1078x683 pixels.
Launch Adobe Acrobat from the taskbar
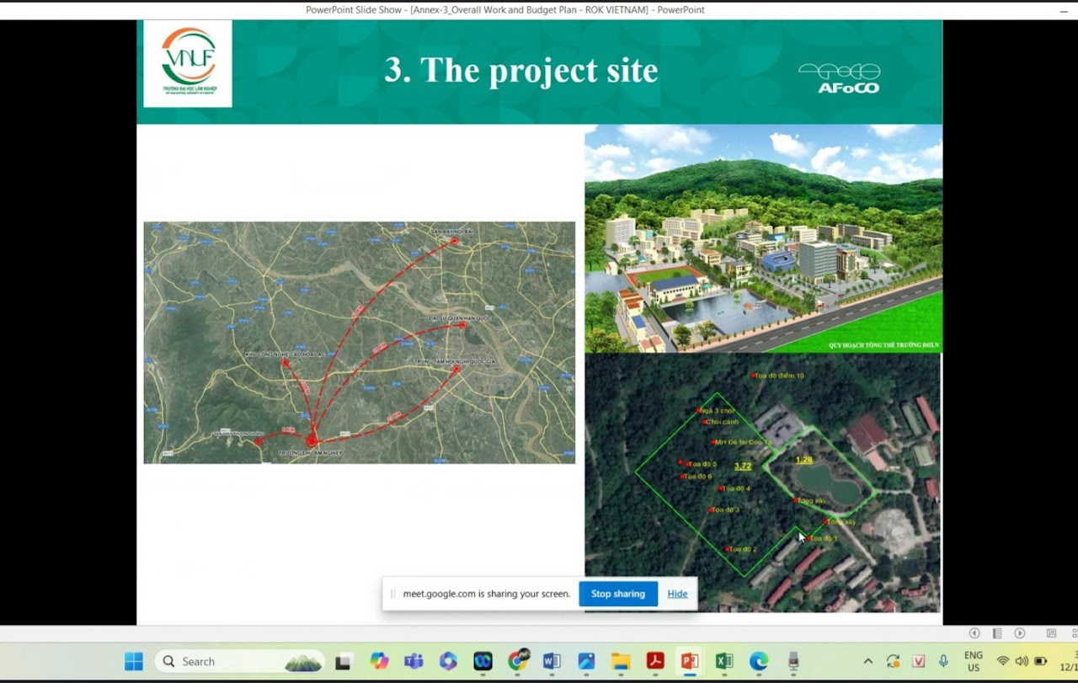pyautogui.click(x=655, y=661)
